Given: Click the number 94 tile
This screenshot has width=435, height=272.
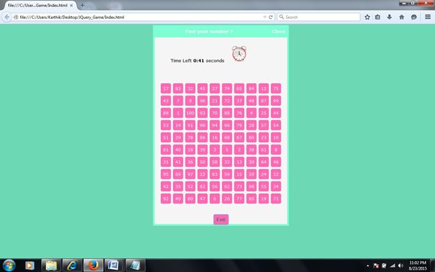Looking at the screenshot, I should pos(215,125).
